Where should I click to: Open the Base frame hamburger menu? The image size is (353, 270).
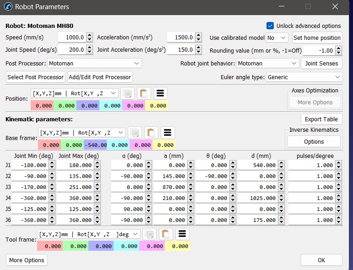(x=168, y=133)
